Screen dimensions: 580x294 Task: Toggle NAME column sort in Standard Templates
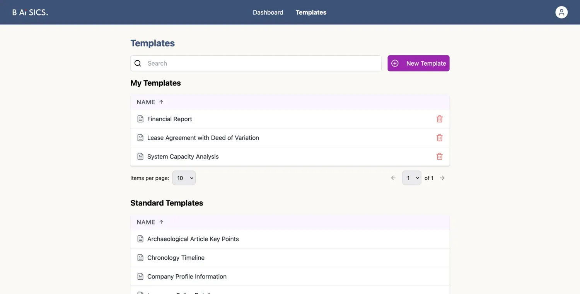149,222
